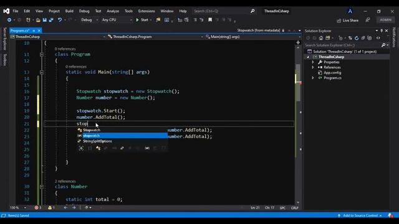
Task: Toggle the classes IntelliSense filter icon
Action: click(99, 148)
